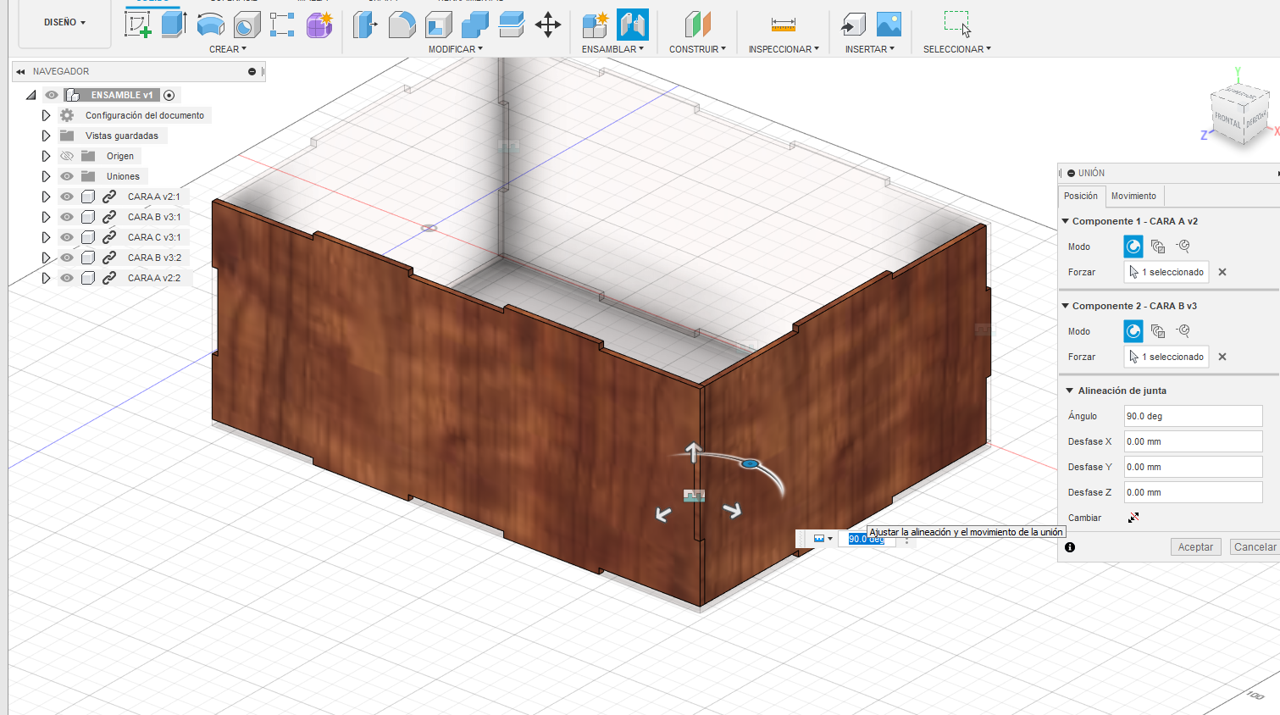Viewport: 1280px width, 715px height.
Task: Click the Measure ruler icon
Action: click(x=784, y=25)
